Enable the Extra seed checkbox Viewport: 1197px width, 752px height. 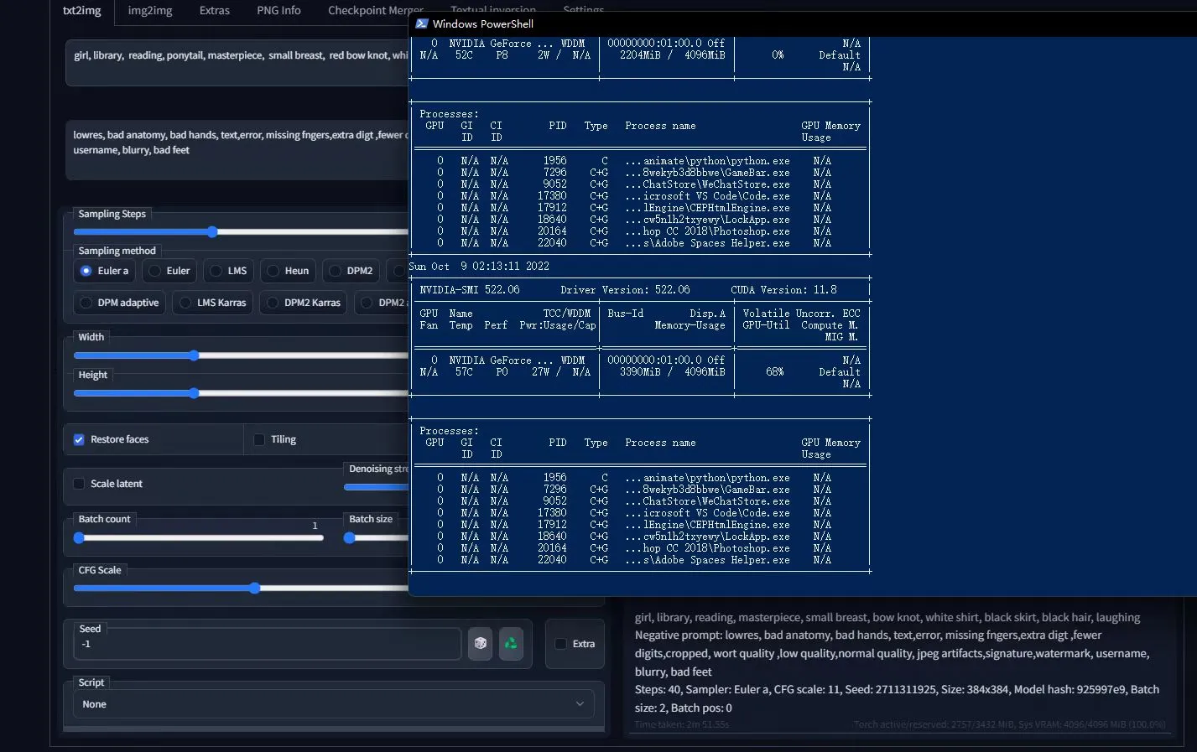click(561, 644)
